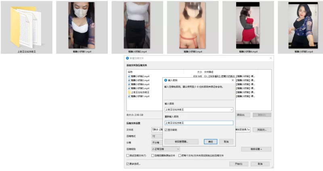Enable 测试压缩文件(T) checkbox
The image size is (323, 171).
128,155
